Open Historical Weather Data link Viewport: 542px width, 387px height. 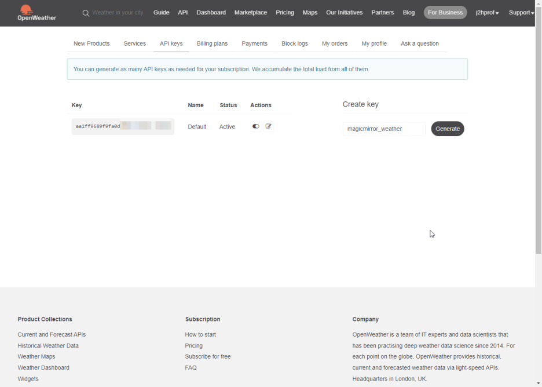tap(48, 345)
